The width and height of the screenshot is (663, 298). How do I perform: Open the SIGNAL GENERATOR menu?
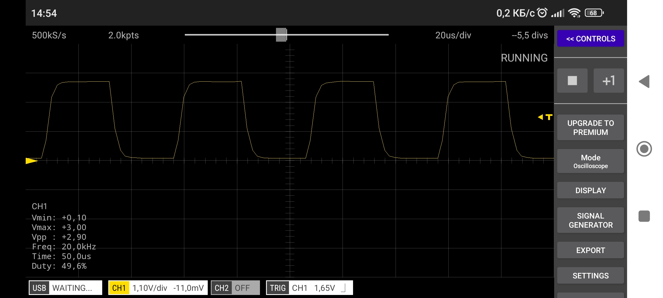click(590, 220)
